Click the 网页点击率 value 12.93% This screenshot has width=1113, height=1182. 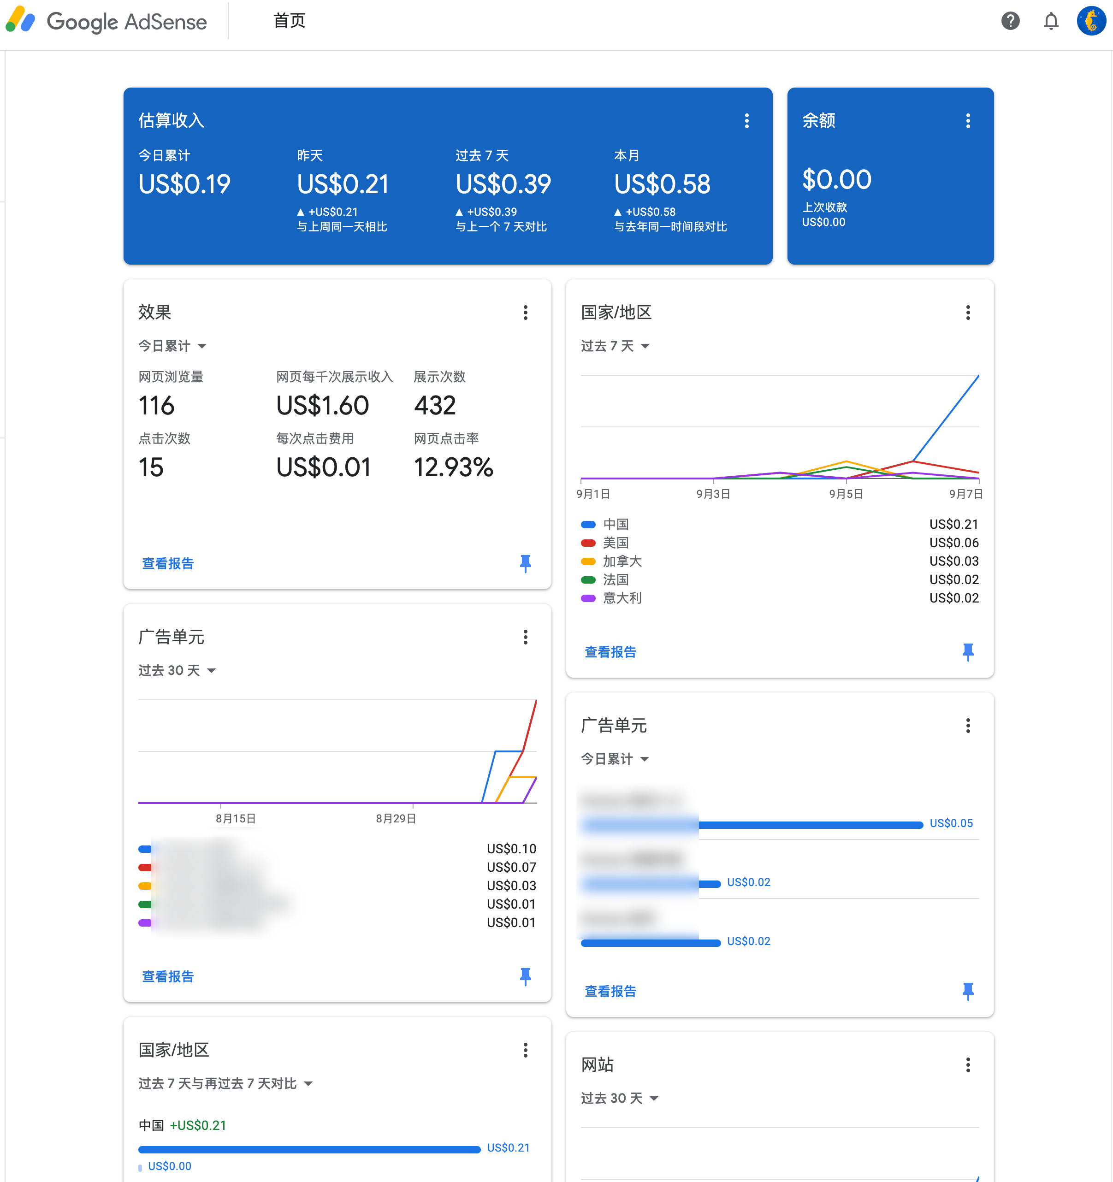click(x=454, y=468)
